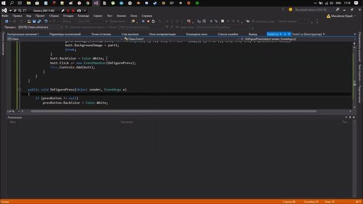Open the Chess.Form1 class navigation dropdown
Viewport: 363px width, 204px height.
181,39
